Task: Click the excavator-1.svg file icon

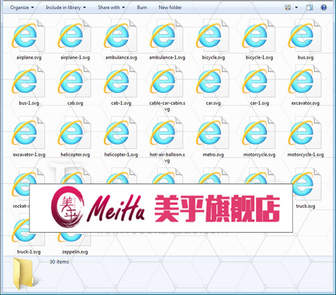Action: click(x=28, y=133)
